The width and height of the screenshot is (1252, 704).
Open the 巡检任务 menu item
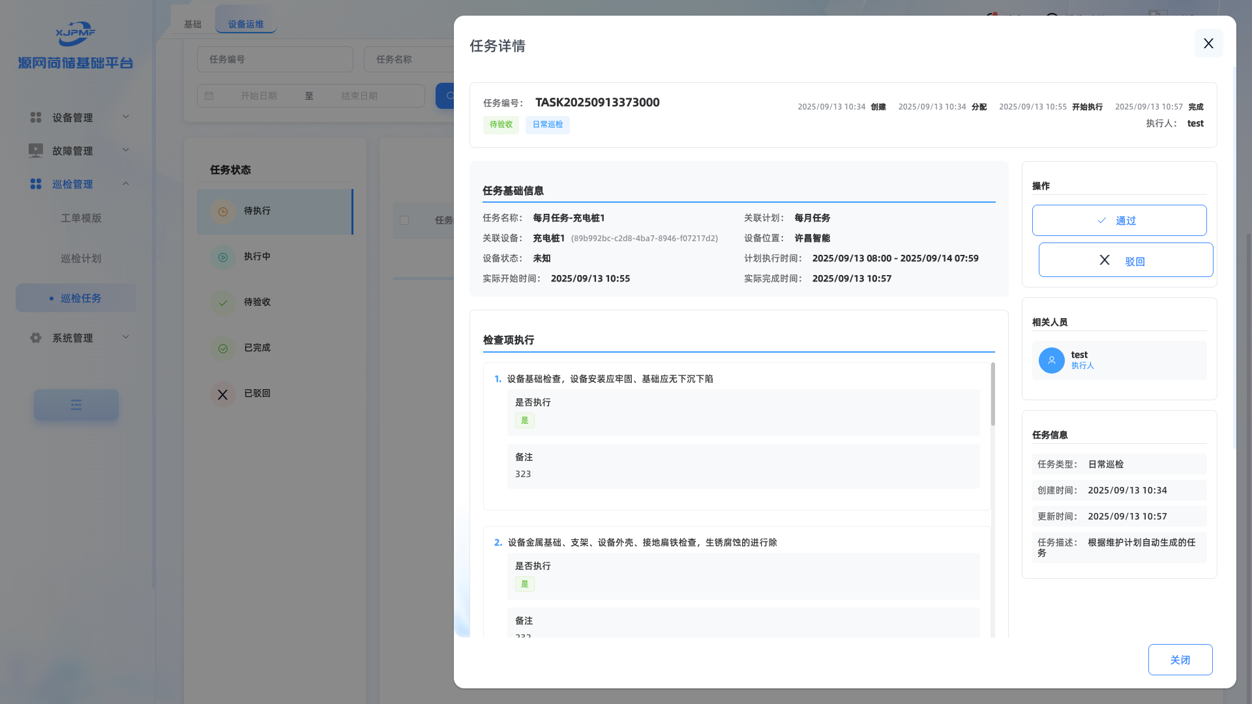tap(81, 298)
